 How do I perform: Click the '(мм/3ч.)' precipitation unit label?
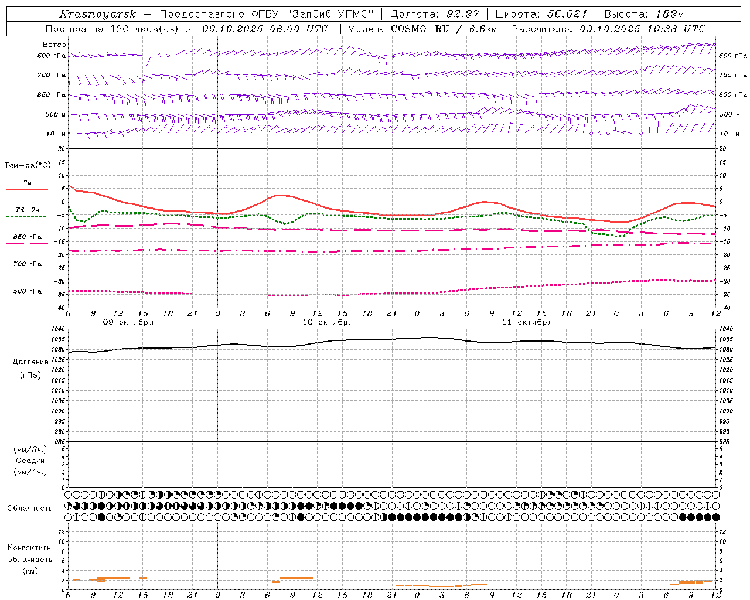point(30,449)
